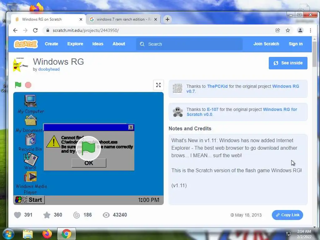Click the taskbar clock
320x240 pixels.
coord(304,234)
